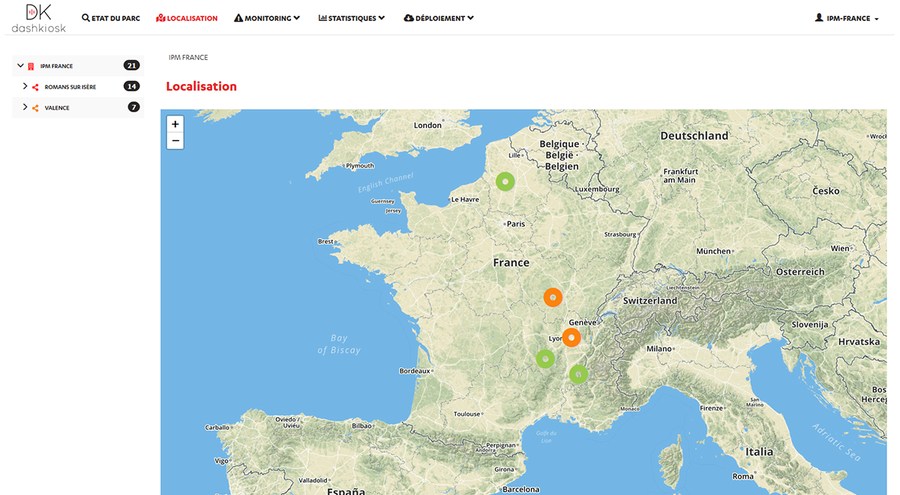
Task: Click the network icon beside ROMANS SUR ISÈRE
Action: pyautogui.click(x=34, y=86)
